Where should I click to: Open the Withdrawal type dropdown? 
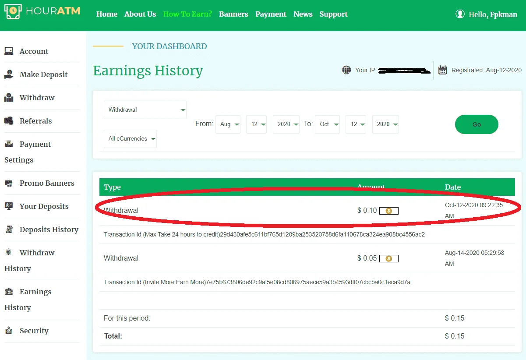point(145,110)
